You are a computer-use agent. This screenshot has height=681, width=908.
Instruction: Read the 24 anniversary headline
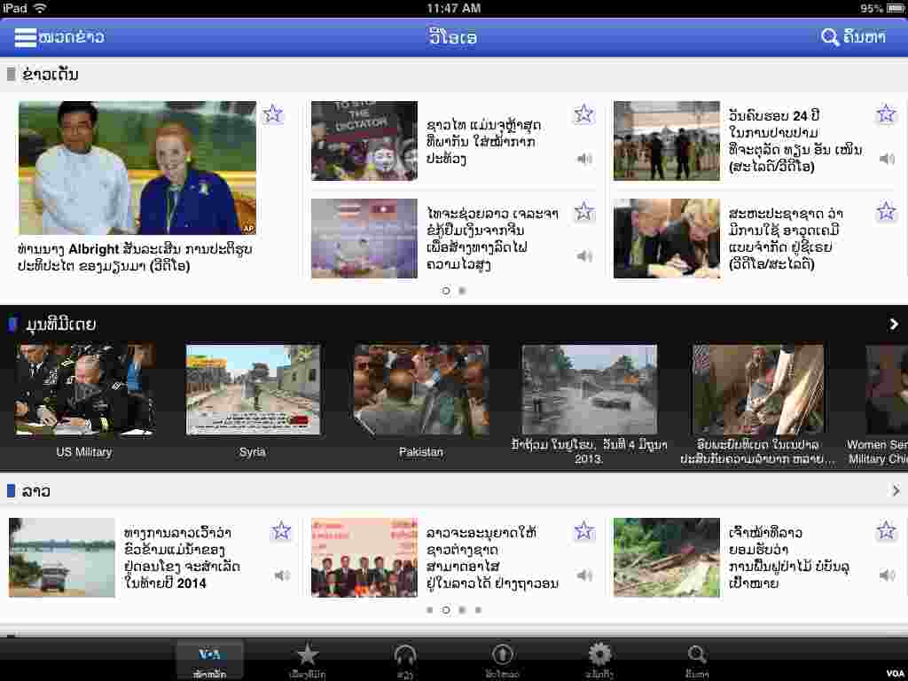tap(795, 141)
